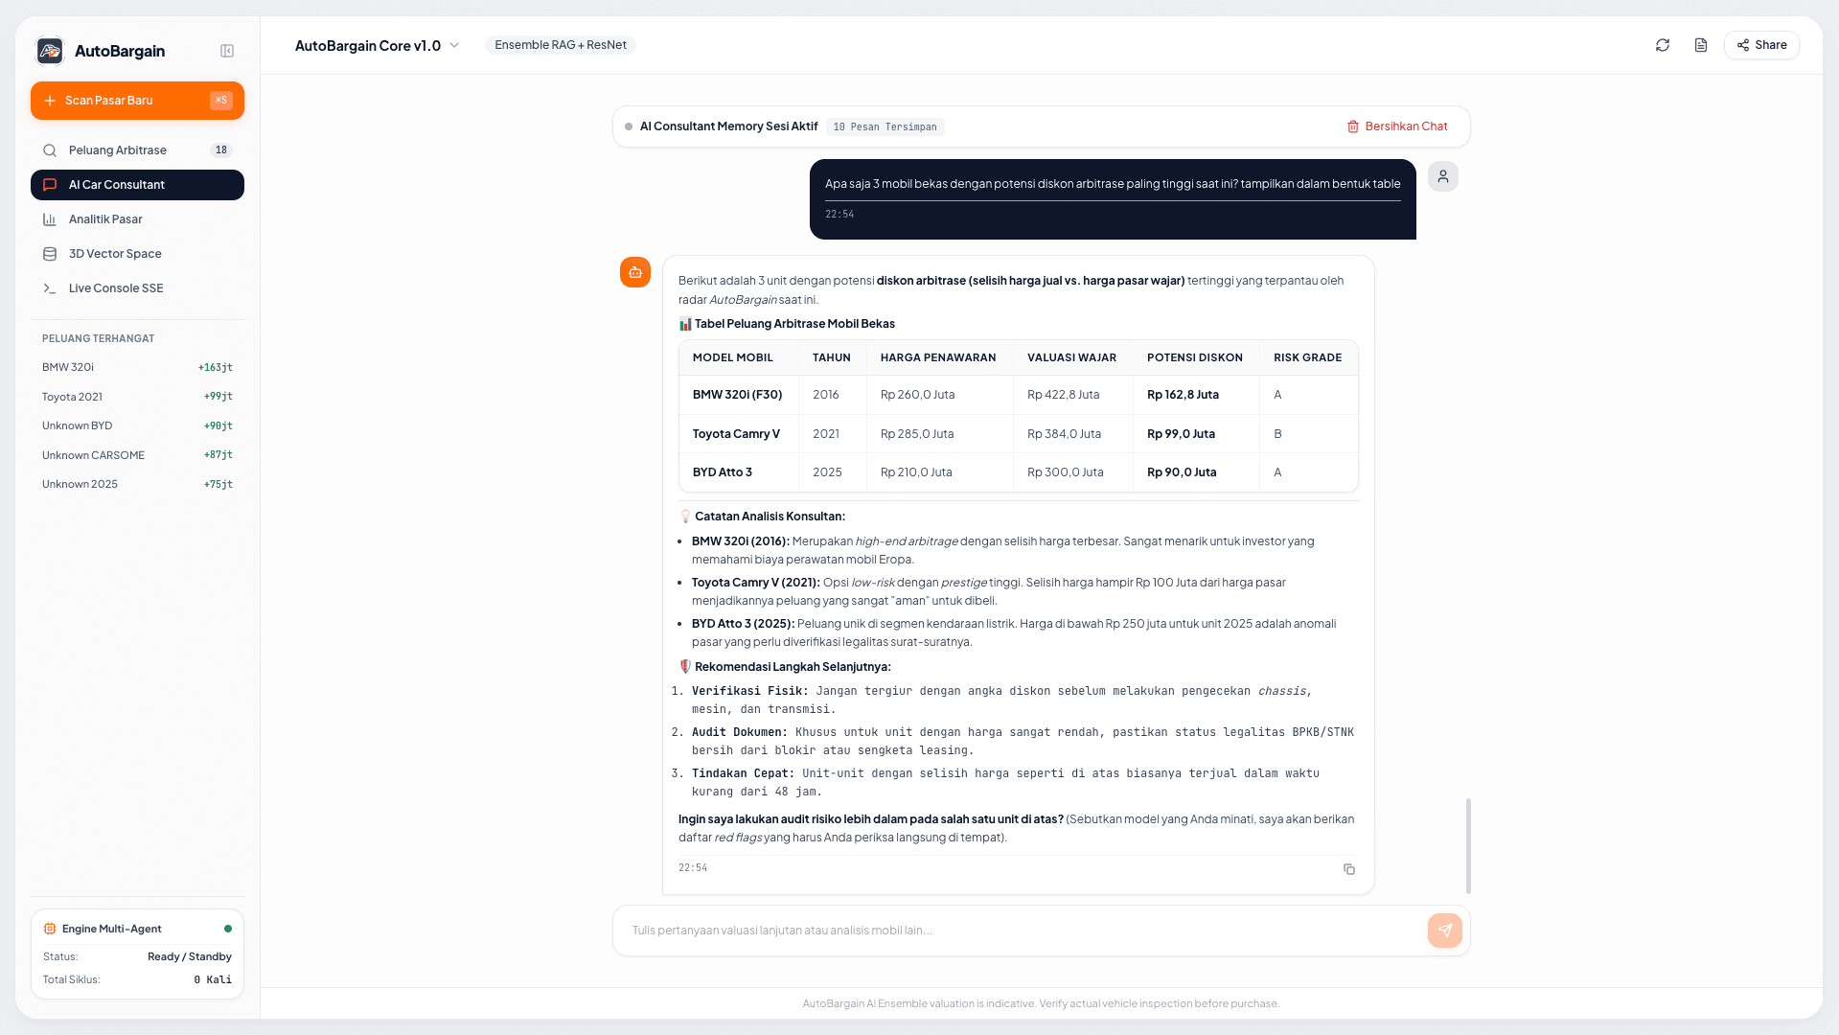This screenshot has height=1035, width=1839.
Task: Click the orange bot avatar icon
Action: [635, 272]
